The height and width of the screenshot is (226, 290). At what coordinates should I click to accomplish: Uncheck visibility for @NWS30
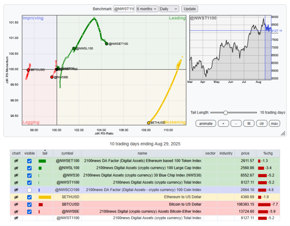(29, 175)
